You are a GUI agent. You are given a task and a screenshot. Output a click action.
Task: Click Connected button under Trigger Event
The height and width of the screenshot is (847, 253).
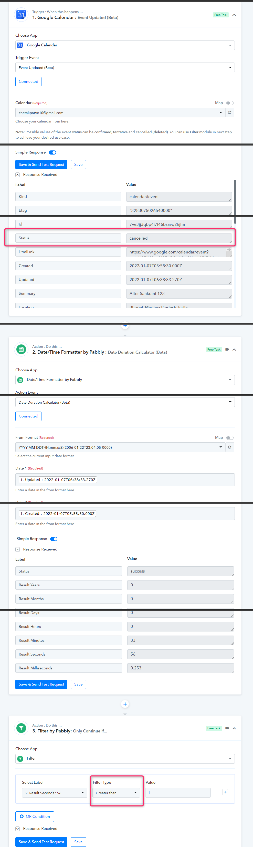click(x=28, y=81)
